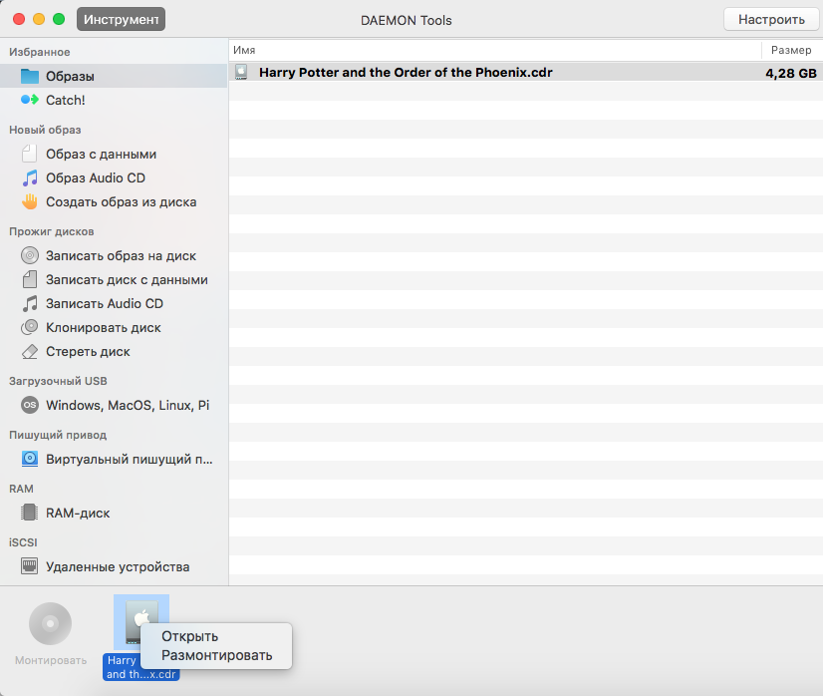Open Windows, MacOS, Linux, Pi bootable USB
This screenshot has width=823, height=696.
click(114, 405)
